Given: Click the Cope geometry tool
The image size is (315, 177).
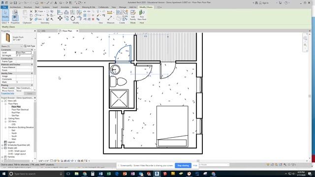Looking at the screenshot, I should (x=39, y=11).
